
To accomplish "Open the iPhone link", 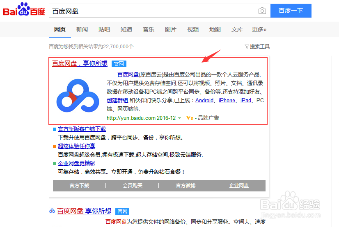I will click(227, 100).
